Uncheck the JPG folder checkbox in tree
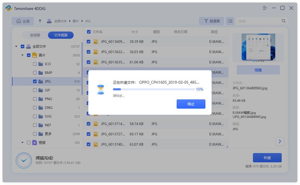This screenshot has width=300, height=185. pos(34,81)
